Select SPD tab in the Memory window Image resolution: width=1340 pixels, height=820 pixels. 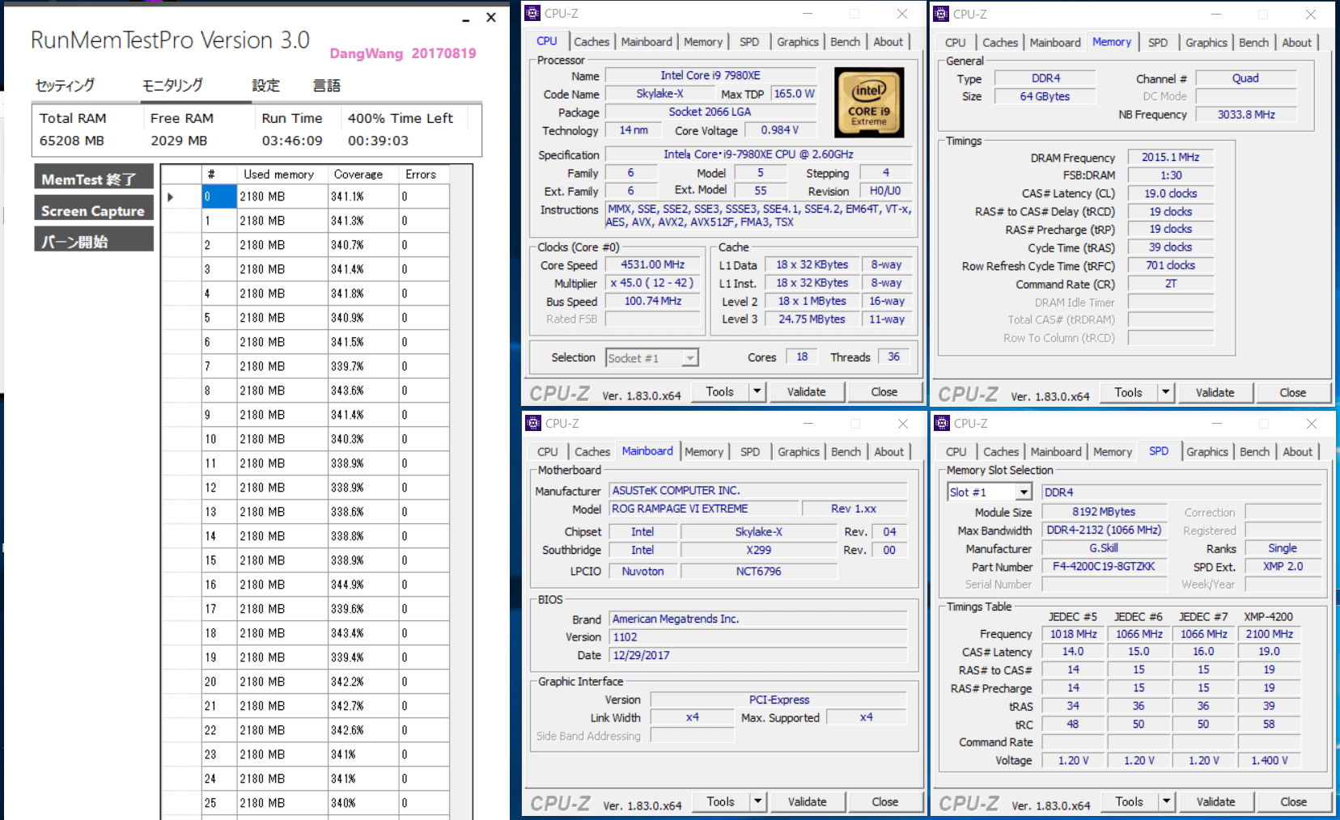pos(1158,42)
